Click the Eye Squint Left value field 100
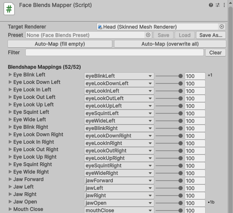Viewport: 233px width, 213px height. coord(195,113)
